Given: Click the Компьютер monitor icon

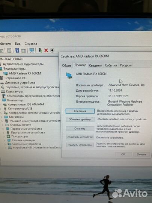Looking at the screenshot, I should click(x=4, y=100).
